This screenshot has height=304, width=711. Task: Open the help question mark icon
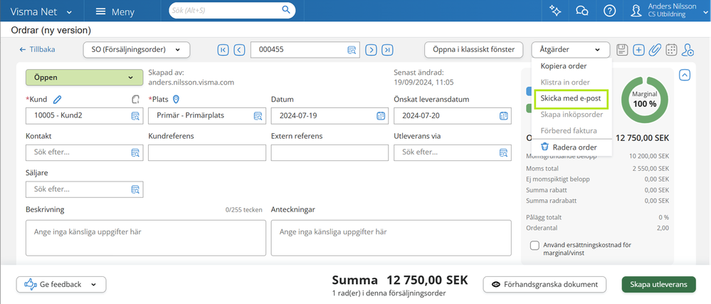coord(610,11)
